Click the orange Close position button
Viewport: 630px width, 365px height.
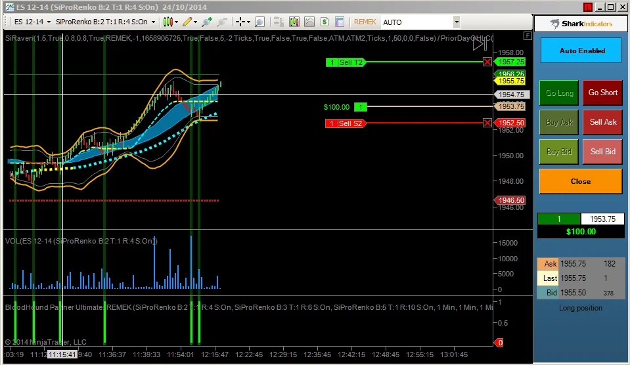coord(581,181)
